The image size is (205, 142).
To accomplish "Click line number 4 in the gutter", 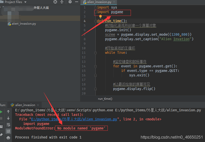I will click(x=85, y=21).
